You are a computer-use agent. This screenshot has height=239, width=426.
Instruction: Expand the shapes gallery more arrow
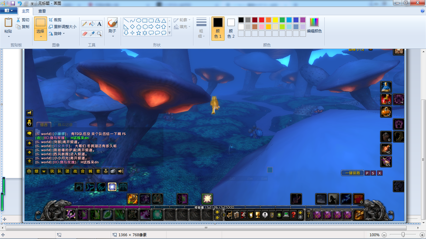(170, 33)
